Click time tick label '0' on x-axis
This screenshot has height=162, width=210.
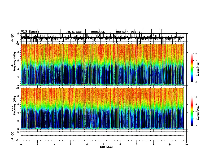tap(21, 145)
